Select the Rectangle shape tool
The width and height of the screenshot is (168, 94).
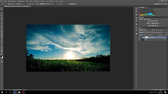[x=2, y=48]
